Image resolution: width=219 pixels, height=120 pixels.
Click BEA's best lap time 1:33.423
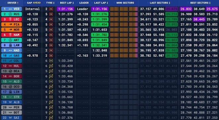tap(66, 71)
